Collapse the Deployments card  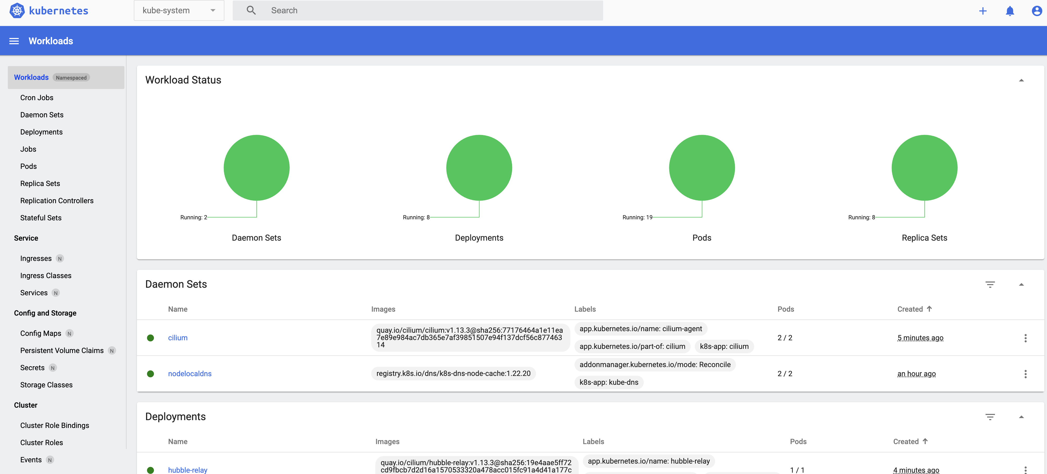pos(1021,417)
